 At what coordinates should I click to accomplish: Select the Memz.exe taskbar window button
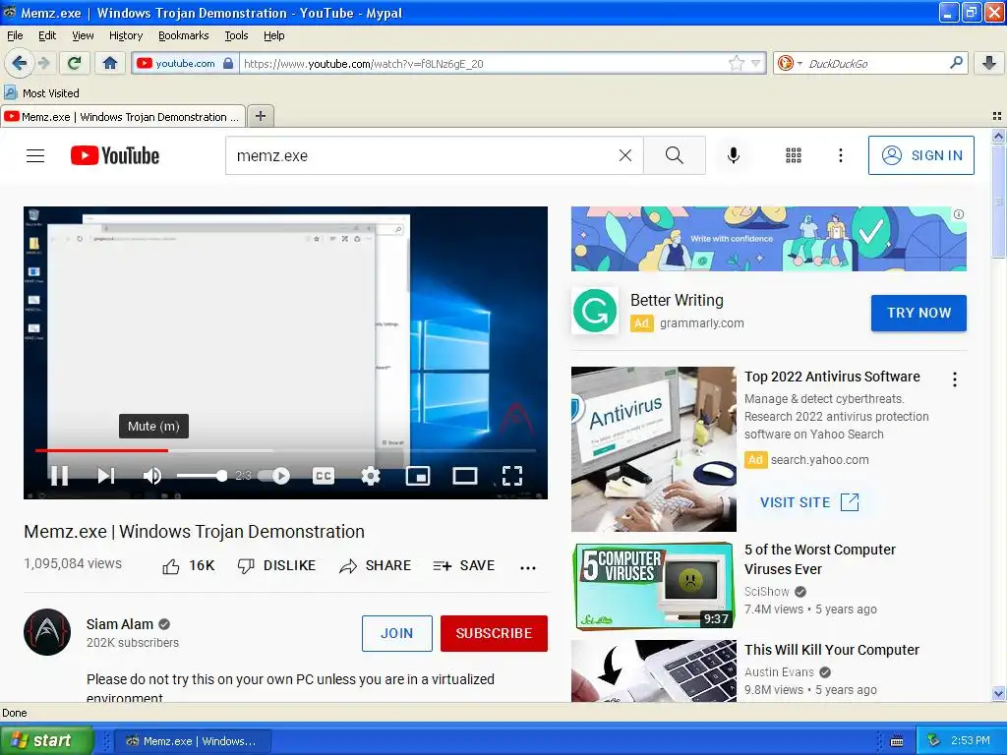193,741
